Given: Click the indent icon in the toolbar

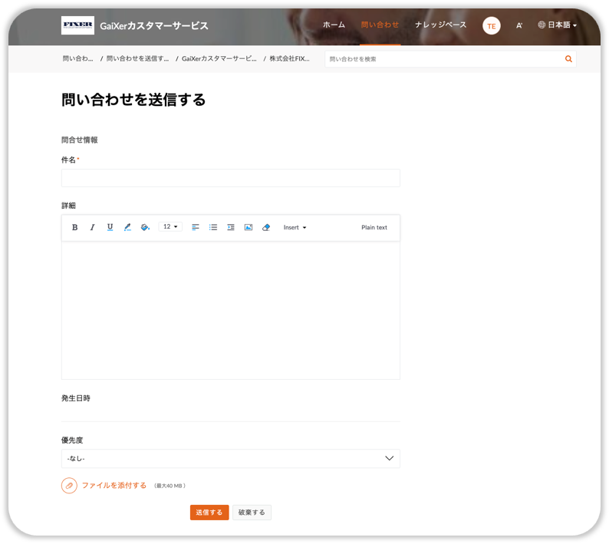Looking at the screenshot, I should point(231,227).
